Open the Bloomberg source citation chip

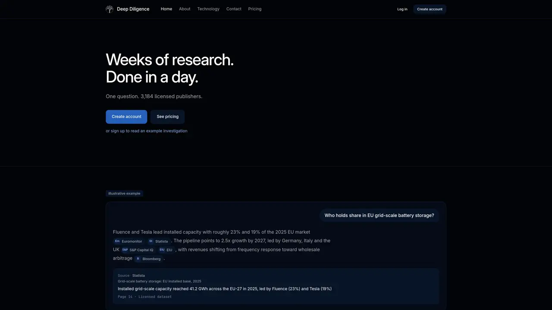tap(148, 259)
